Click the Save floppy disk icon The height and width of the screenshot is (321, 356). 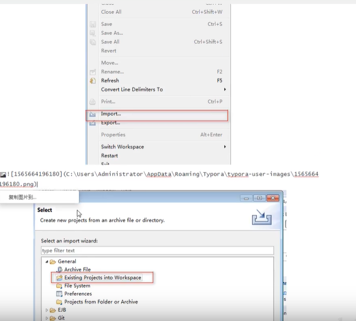[93, 24]
